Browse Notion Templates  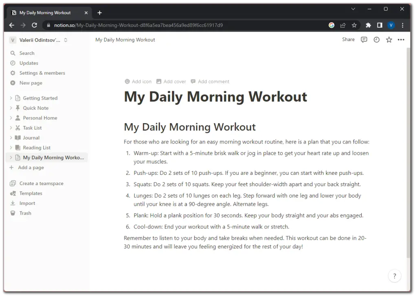pyautogui.click(x=31, y=193)
